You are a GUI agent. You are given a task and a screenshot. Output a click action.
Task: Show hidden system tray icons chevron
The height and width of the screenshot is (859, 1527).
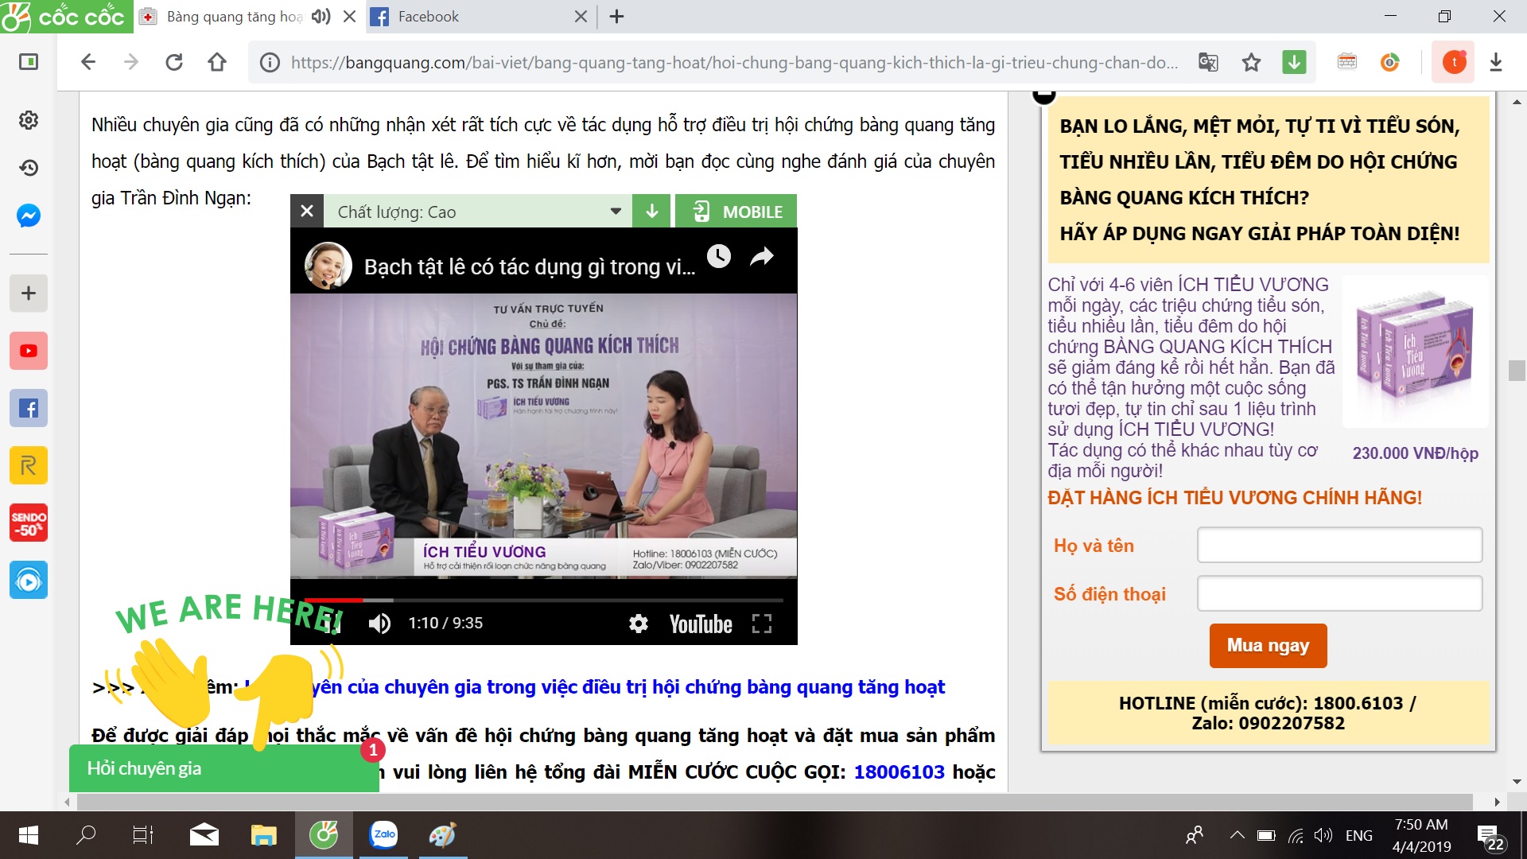pyautogui.click(x=1237, y=835)
